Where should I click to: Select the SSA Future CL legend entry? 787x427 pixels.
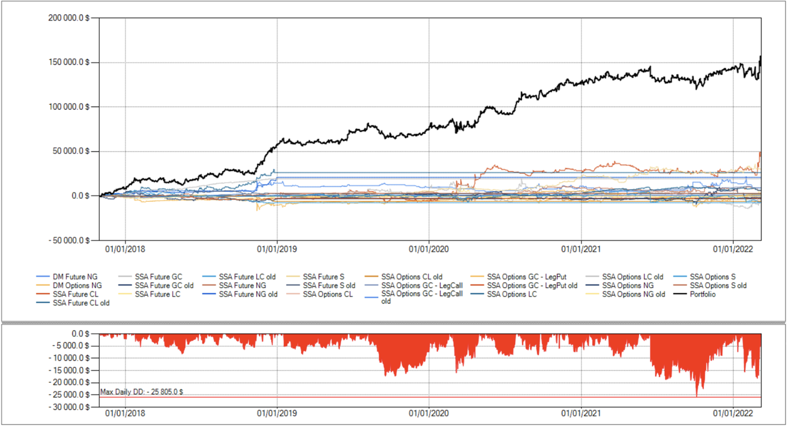point(75,294)
